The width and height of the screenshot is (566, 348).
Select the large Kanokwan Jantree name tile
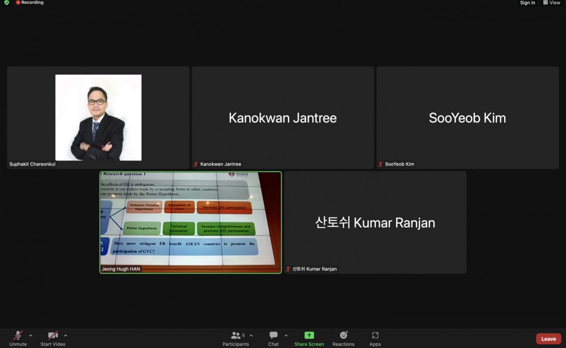click(283, 118)
